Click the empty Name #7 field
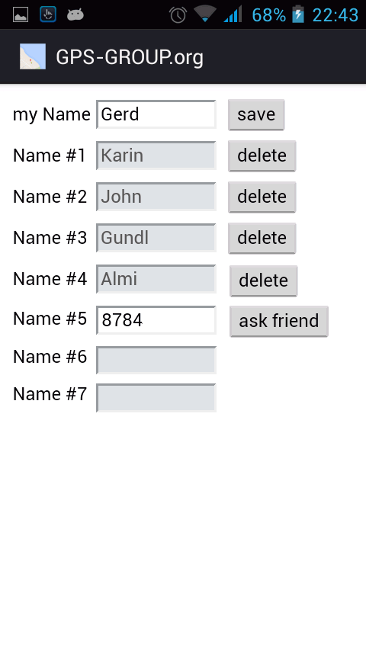366x651 pixels. (x=156, y=398)
